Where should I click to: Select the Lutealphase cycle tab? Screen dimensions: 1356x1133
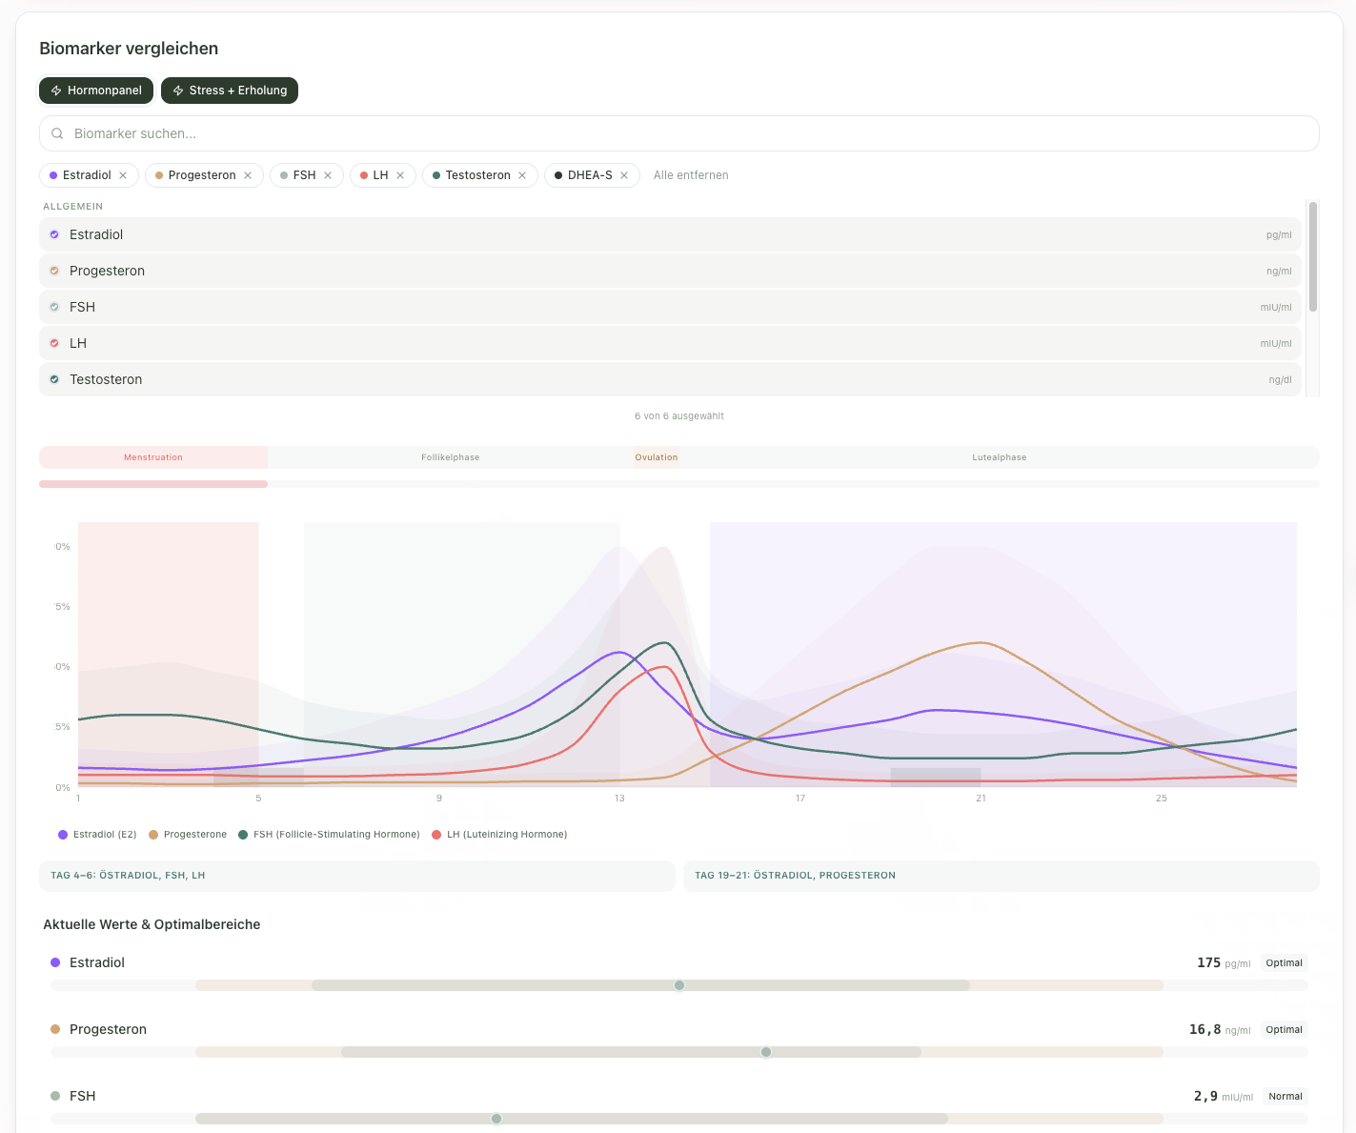click(x=1000, y=457)
